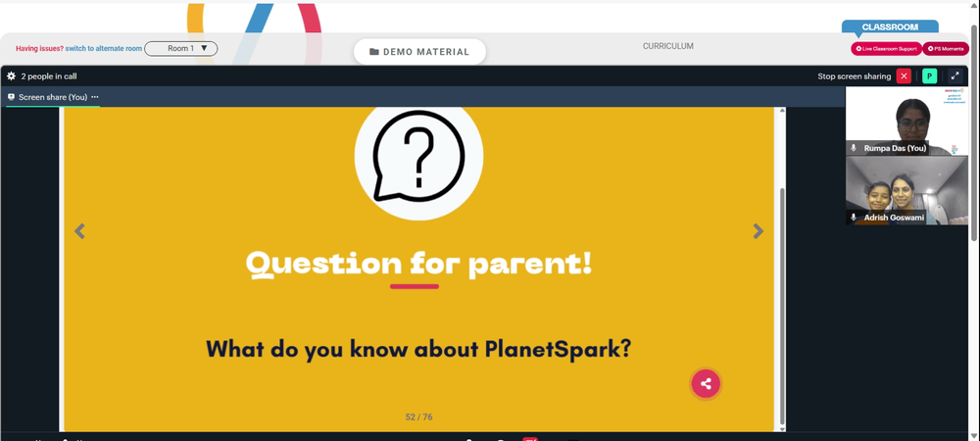Image resolution: width=980 pixels, height=441 pixels.
Task: Click the slide scrollbar up arrow
Action: pos(781,111)
